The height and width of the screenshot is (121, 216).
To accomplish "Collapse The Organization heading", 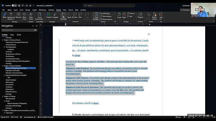I will [4, 47].
